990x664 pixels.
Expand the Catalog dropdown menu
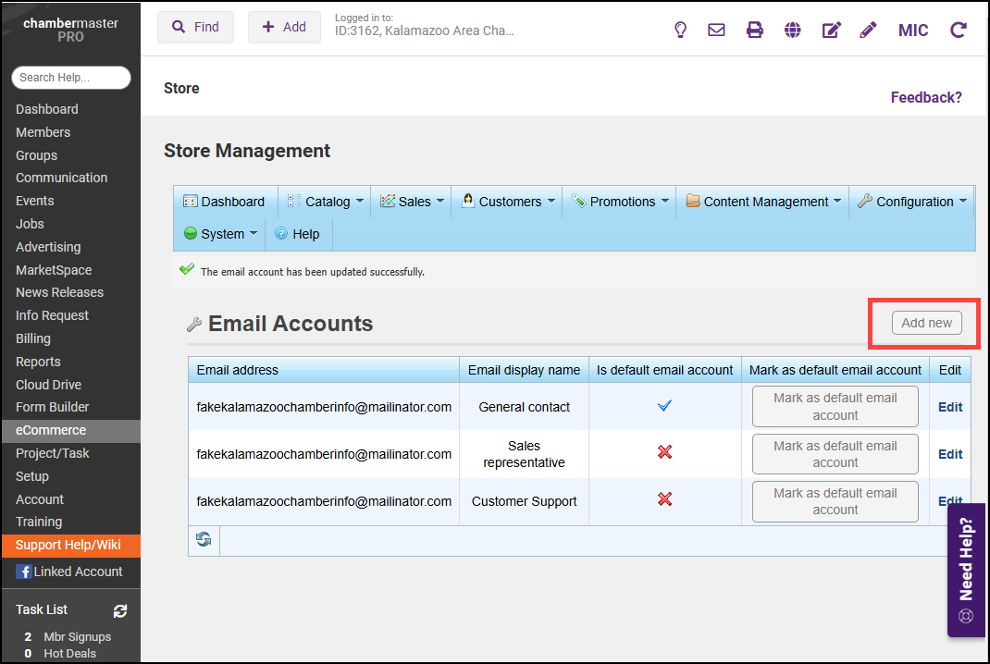pos(327,202)
